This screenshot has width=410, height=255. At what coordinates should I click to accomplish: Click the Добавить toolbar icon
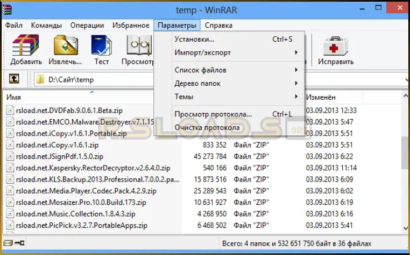click(x=26, y=45)
